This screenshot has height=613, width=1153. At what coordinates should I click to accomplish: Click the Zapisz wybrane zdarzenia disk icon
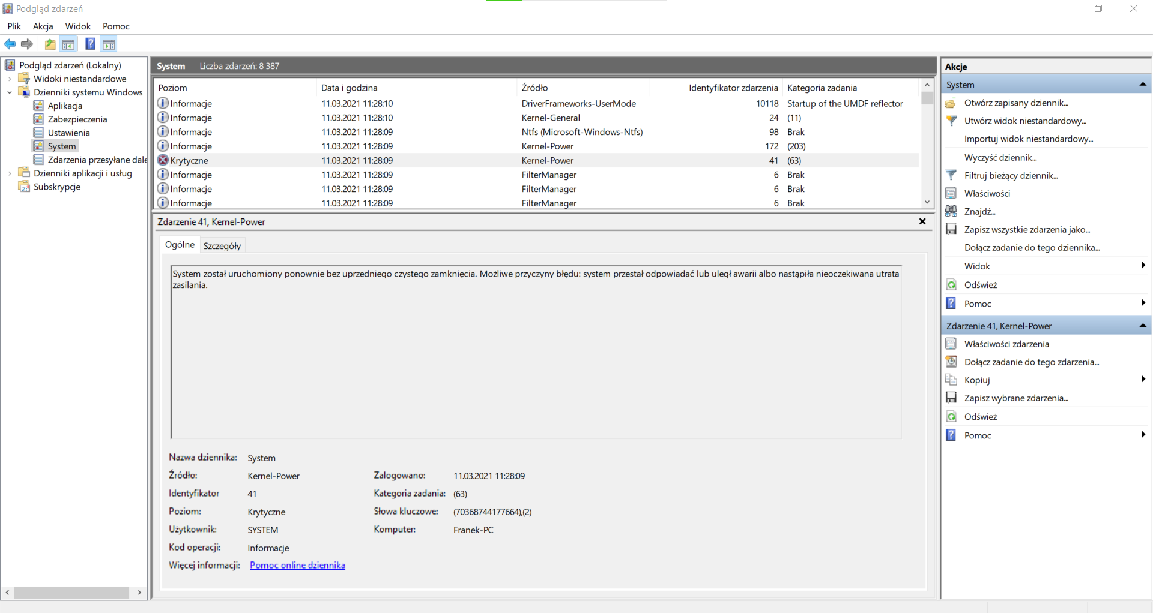pyautogui.click(x=951, y=398)
